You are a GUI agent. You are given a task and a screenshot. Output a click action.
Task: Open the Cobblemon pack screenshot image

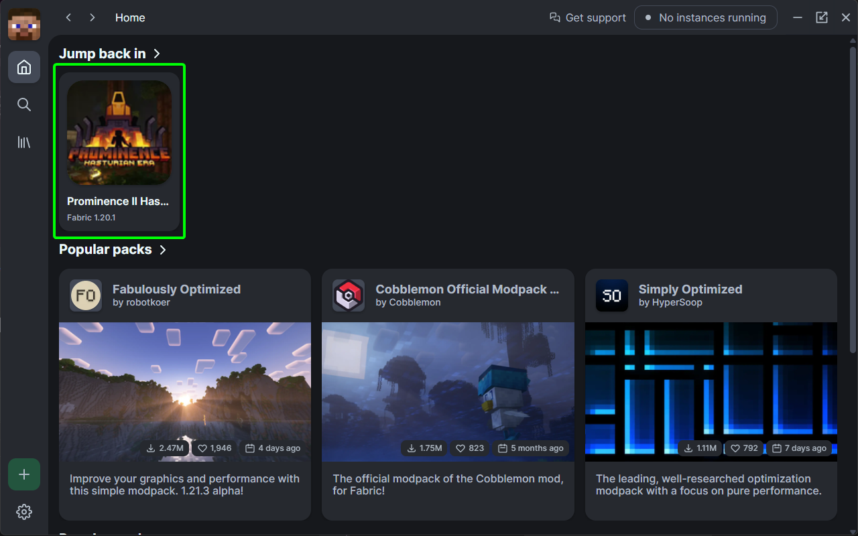448,392
